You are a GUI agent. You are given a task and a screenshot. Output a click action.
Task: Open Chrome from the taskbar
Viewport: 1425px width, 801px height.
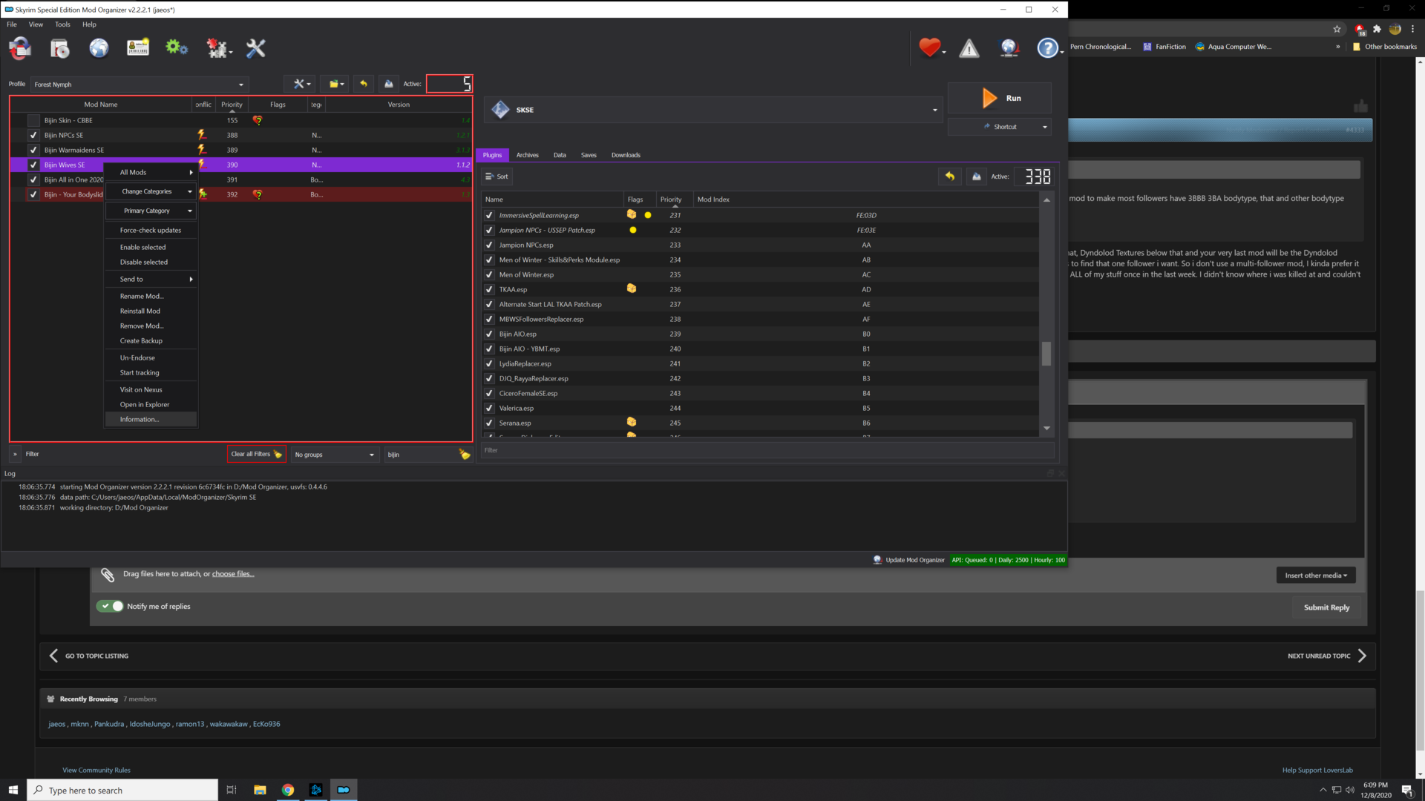287,790
